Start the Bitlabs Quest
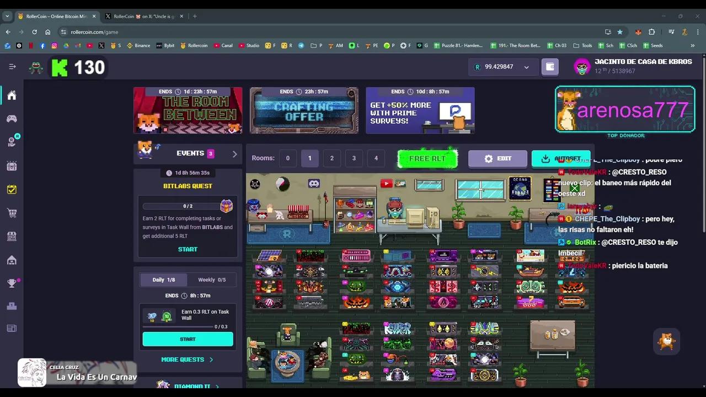The height and width of the screenshot is (397, 706). pyautogui.click(x=188, y=249)
